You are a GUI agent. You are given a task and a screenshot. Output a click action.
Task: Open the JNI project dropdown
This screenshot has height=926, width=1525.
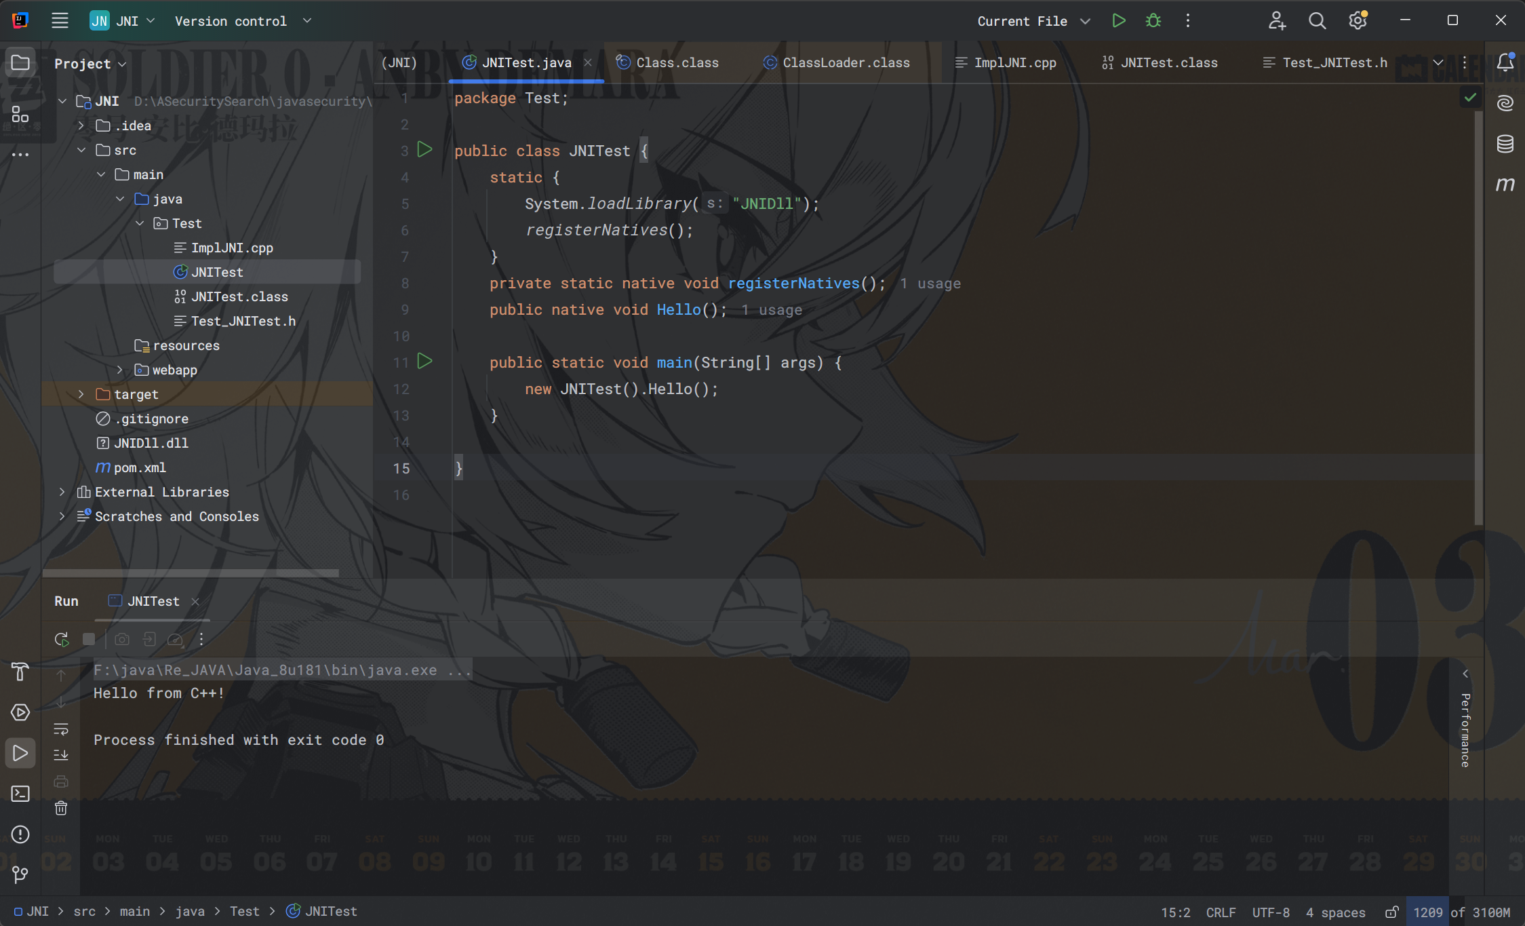click(x=123, y=20)
